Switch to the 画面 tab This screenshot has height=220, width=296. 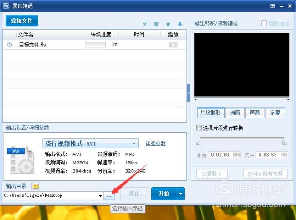point(235,113)
